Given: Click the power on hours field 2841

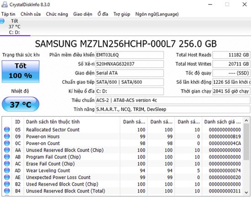Looking at the screenshot, I should coord(231,91).
